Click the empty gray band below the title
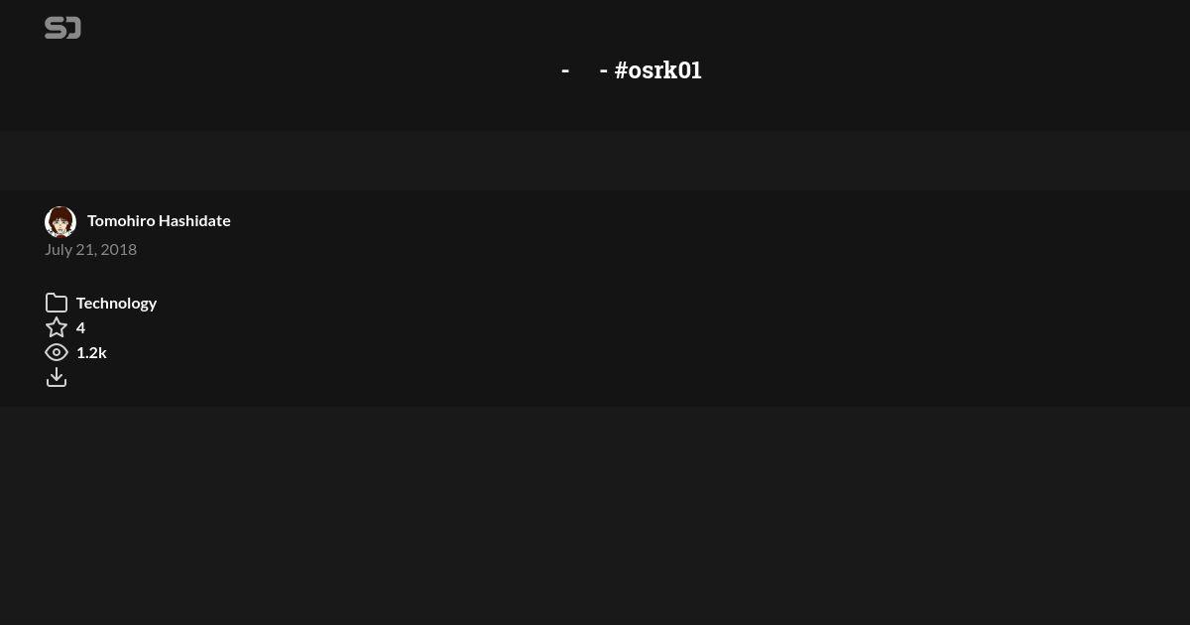The height and width of the screenshot is (625, 1190). pyautogui.click(x=595, y=161)
